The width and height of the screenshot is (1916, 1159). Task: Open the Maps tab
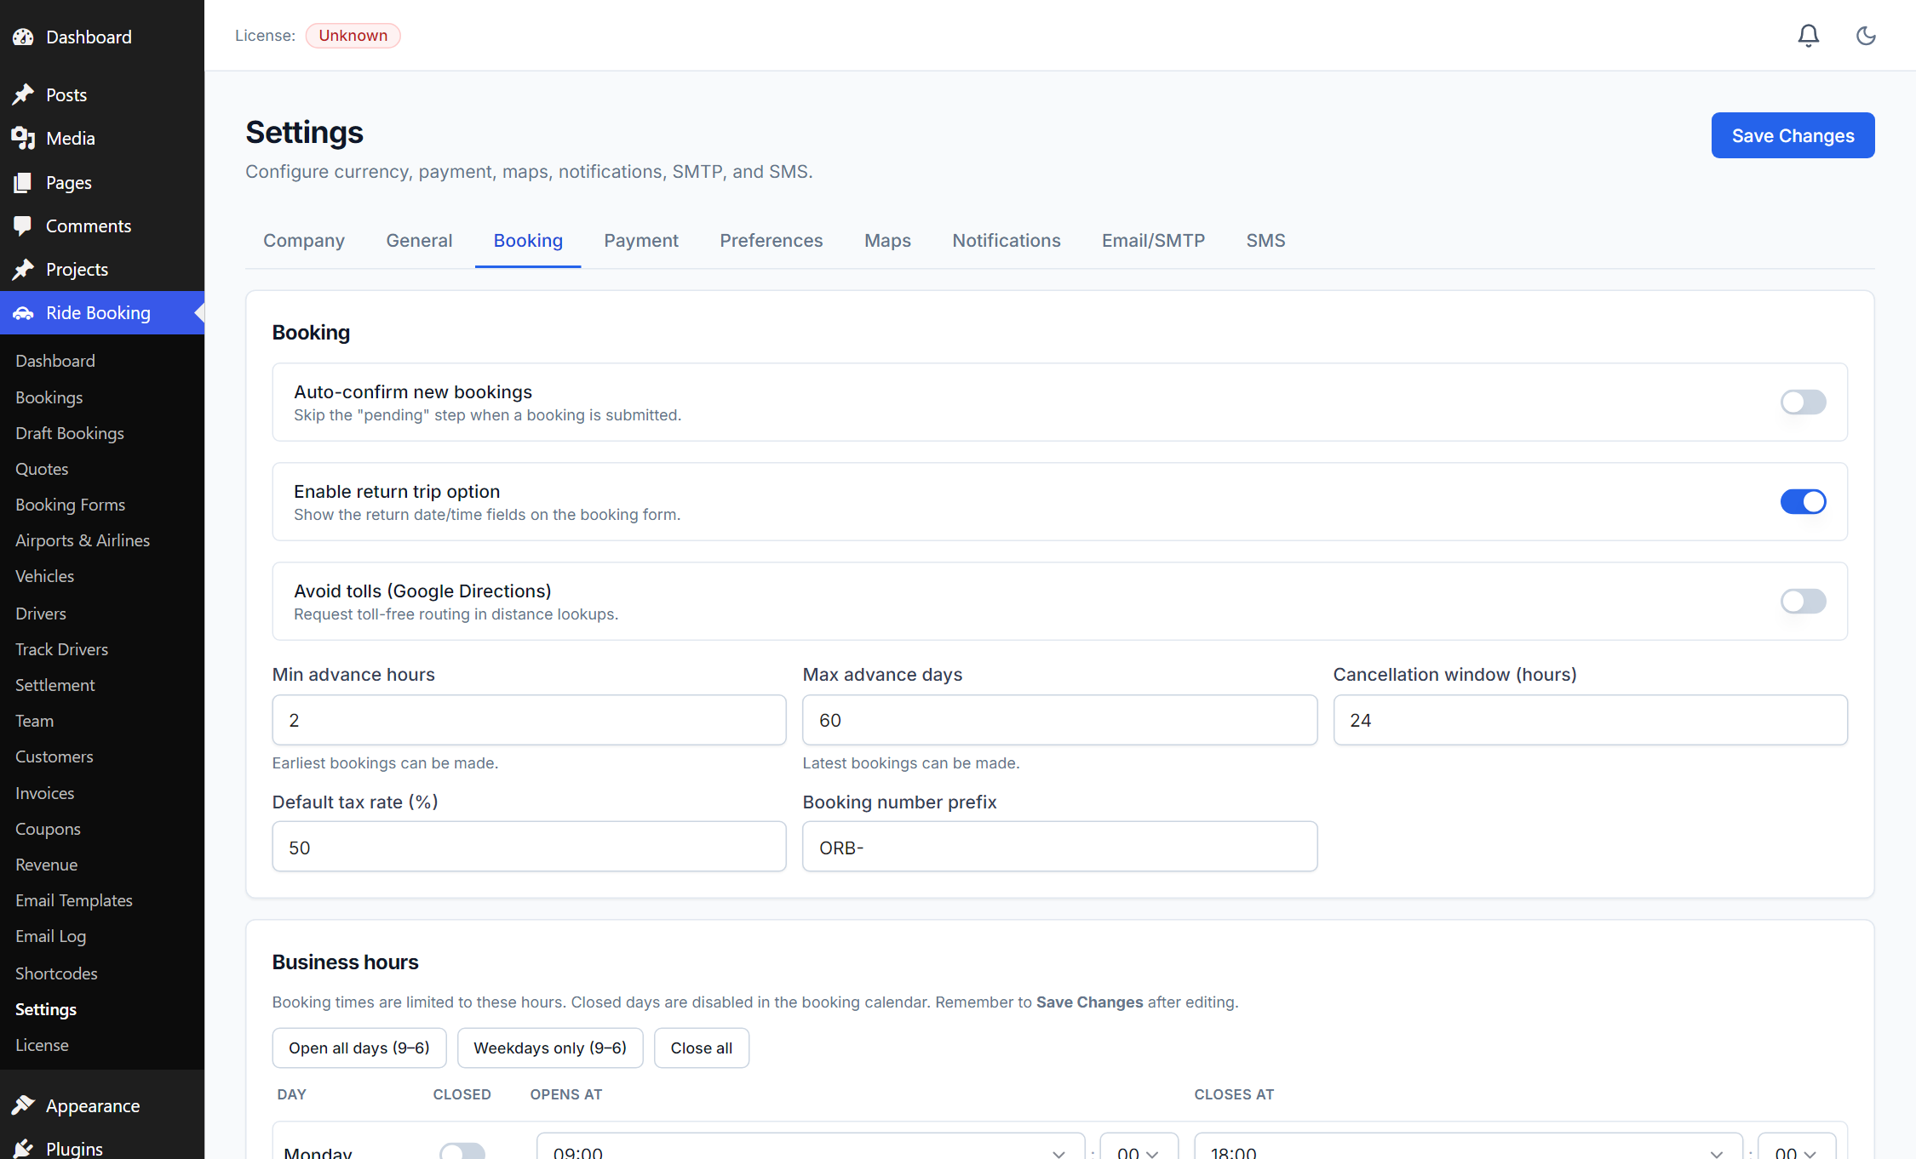pyautogui.click(x=887, y=241)
